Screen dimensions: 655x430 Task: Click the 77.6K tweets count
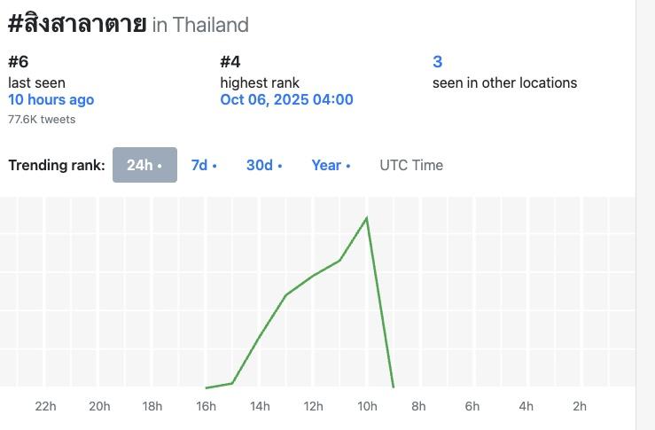[x=42, y=119]
